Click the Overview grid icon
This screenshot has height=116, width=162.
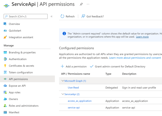[x=5, y=24]
